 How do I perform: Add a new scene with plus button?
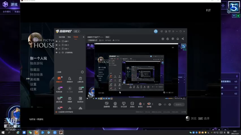83,37
